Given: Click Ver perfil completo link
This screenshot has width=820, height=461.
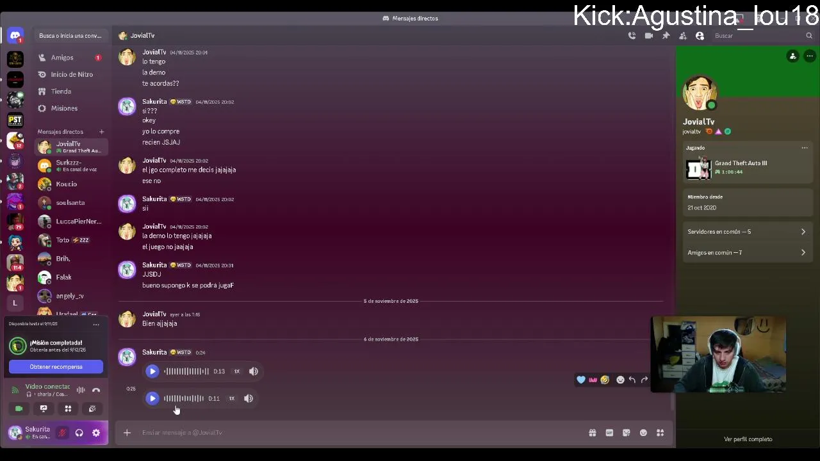Looking at the screenshot, I should (748, 439).
